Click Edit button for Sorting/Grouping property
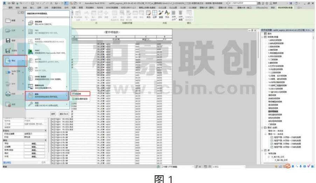316x183 pixels. pyautogui.click(x=34, y=150)
